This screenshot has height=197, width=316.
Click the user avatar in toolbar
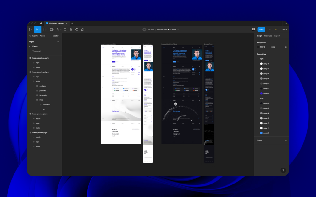coord(253,29)
